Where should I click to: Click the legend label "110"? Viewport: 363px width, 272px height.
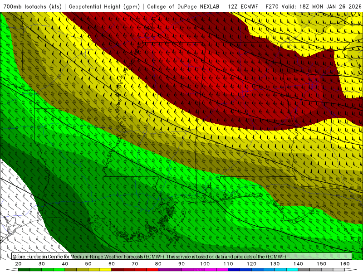228,264
